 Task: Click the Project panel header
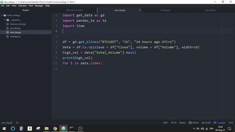(26, 10)
